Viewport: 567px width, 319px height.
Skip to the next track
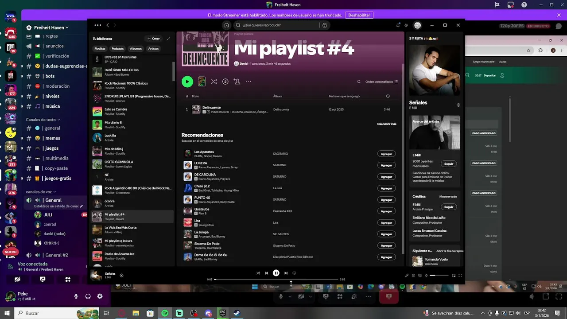286,273
